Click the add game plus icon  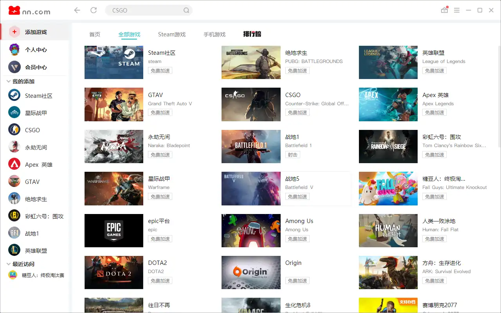click(x=14, y=32)
